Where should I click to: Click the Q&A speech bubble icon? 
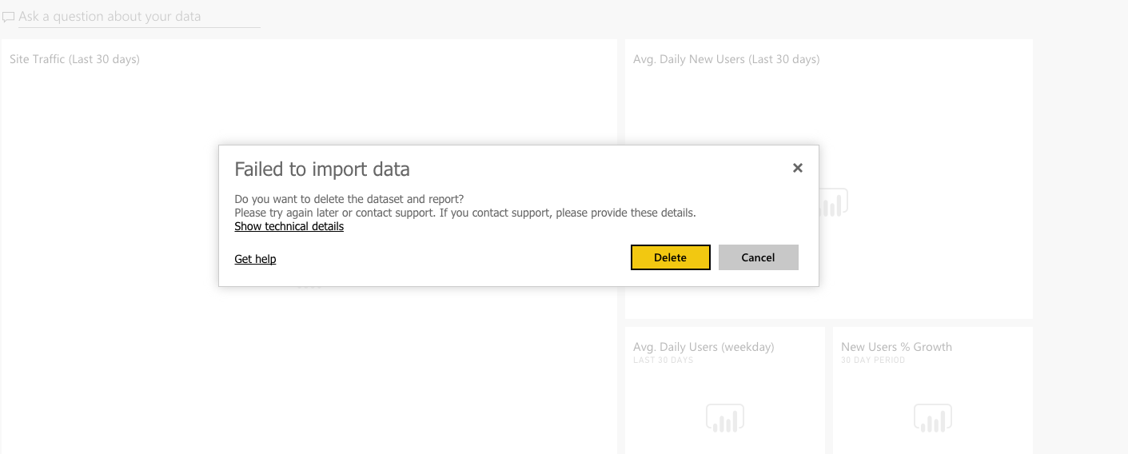(9, 17)
